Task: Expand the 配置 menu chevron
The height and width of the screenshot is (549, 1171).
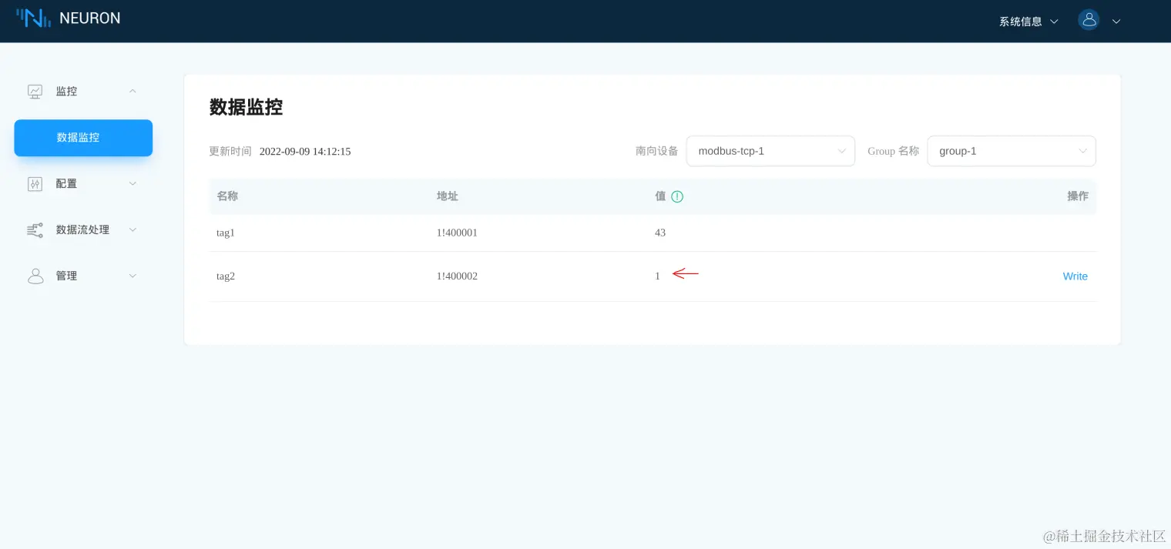Action: pos(133,183)
